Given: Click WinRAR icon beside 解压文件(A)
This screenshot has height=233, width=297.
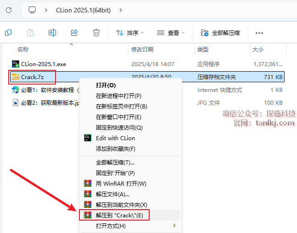Looking at the screenshot, I should coord(88,194).
